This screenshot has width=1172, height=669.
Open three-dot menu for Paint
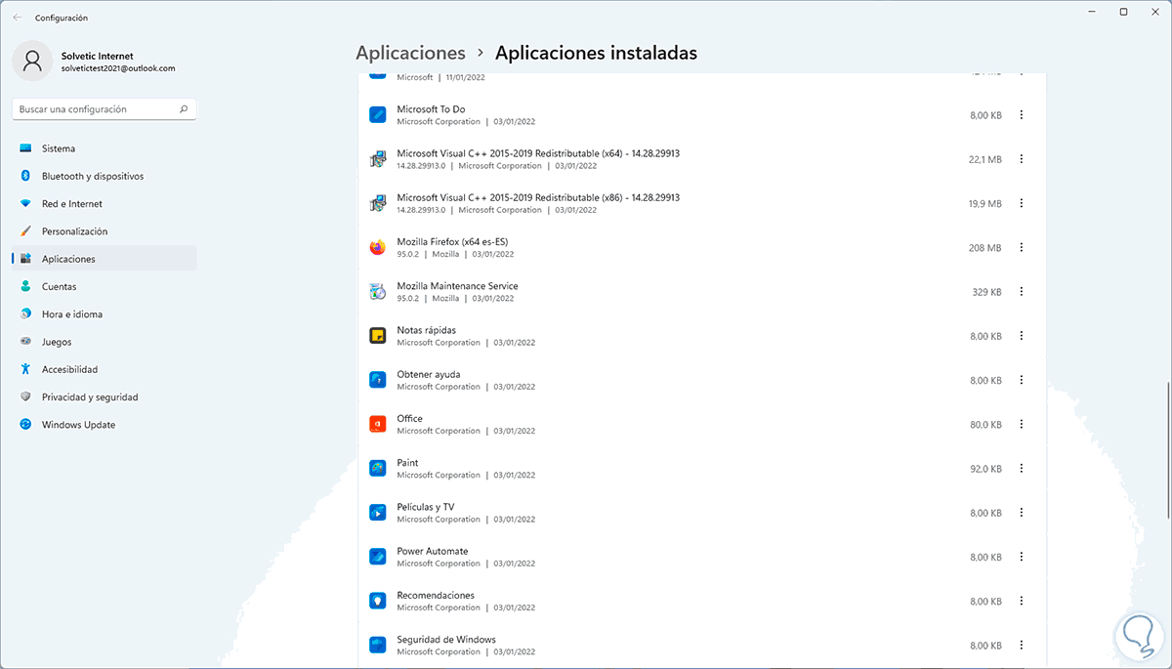point(1022,468)
